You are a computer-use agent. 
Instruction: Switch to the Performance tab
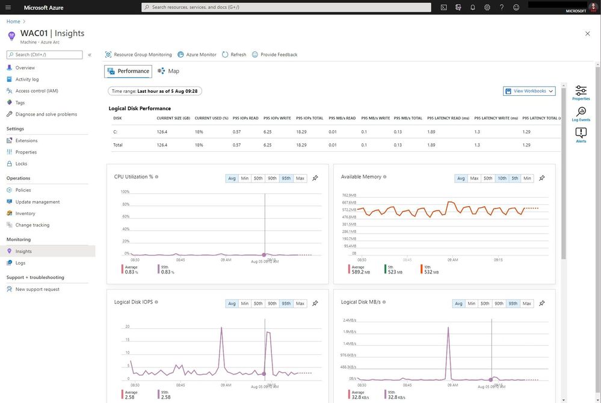pos(128,72)
